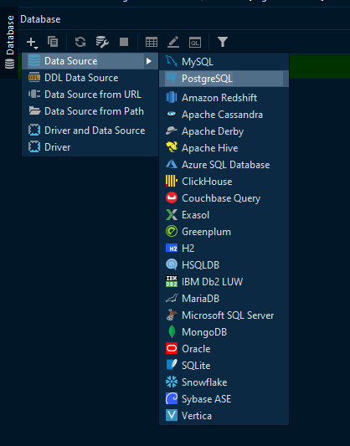Choose Amazon Redshift label

point(219,98)
